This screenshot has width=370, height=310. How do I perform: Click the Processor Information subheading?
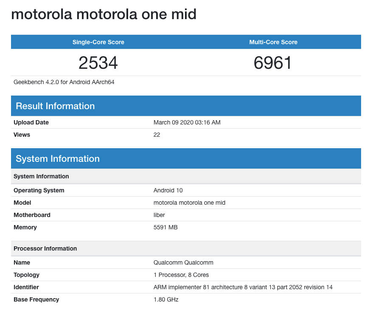(x=45, y=248)
